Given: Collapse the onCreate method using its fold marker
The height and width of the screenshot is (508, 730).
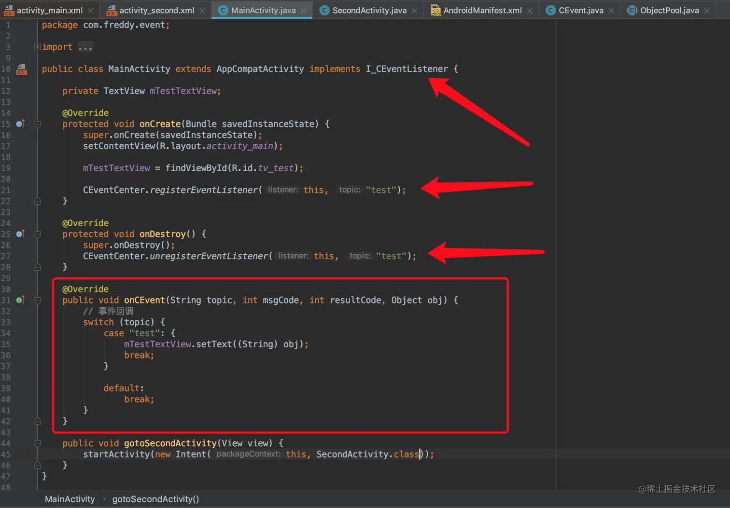Looking at the screenshot, I should [38, 124].
